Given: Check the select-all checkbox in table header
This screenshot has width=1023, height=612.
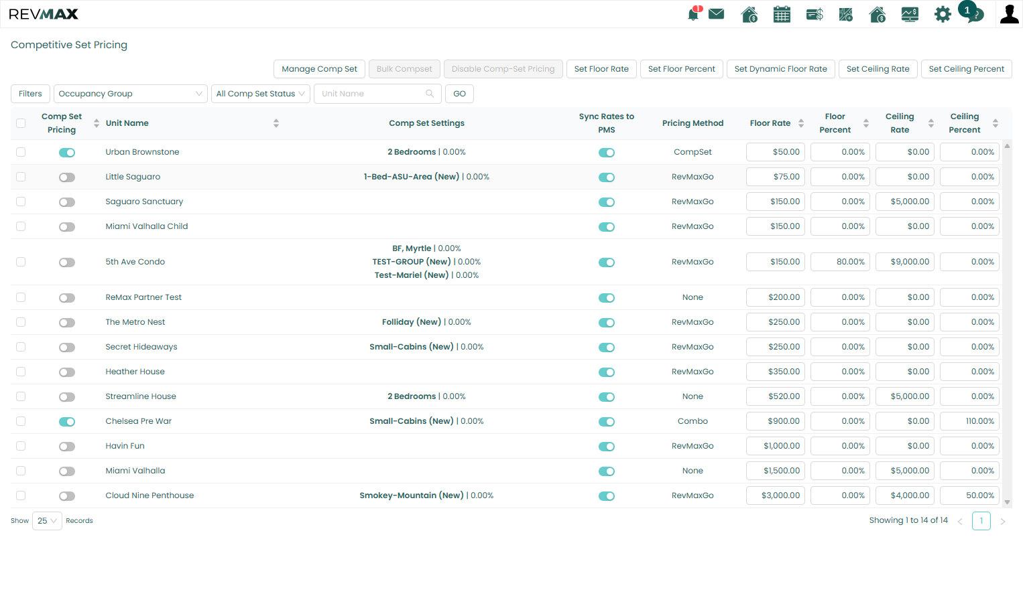Looking at the screenshot, I should pyautogui.click(x=21, y=123).
